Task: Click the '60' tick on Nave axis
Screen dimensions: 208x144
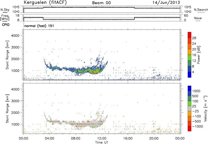Action: (x=186, y=16)
